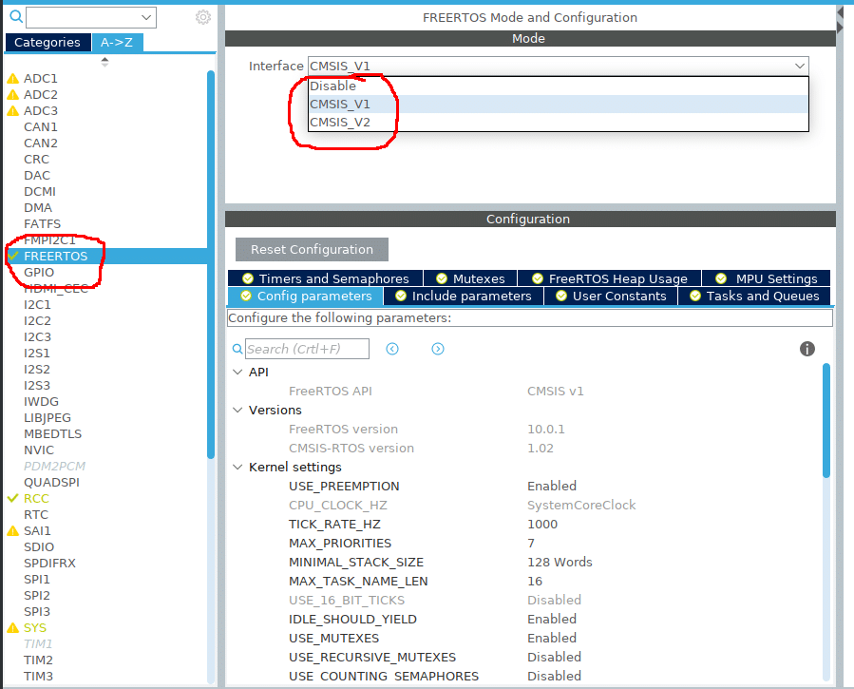The height and width of the screenshot is (689, 854).
Task: Click the magnifier icon beside the parameter search
Action: 237,349
